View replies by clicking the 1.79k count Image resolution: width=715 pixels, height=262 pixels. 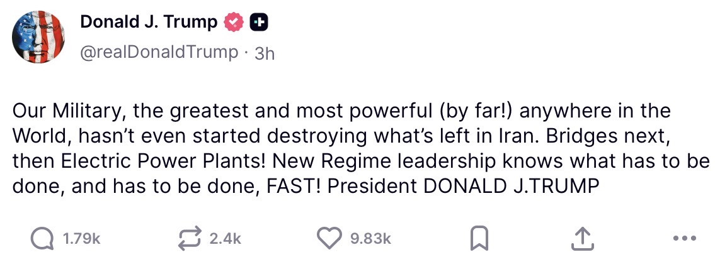[x=82, y=239]
